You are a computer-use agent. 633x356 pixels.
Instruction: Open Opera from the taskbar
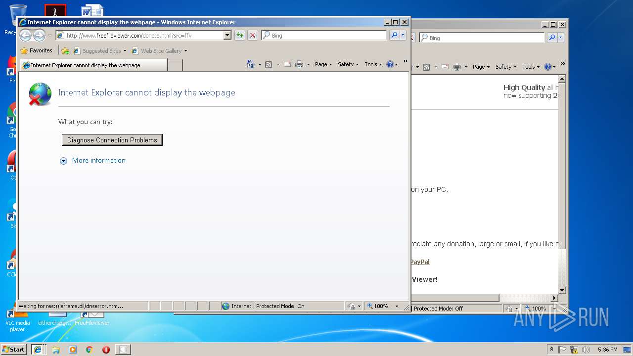106,350
